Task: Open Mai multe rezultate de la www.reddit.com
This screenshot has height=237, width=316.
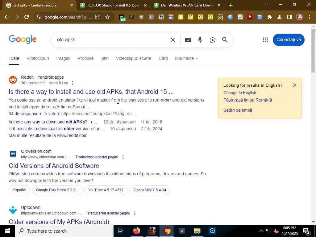Action: pyautogui.click(x=48, y=135)
